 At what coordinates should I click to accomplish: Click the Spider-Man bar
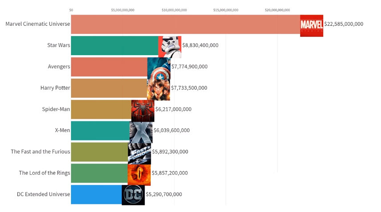[101, 109]
